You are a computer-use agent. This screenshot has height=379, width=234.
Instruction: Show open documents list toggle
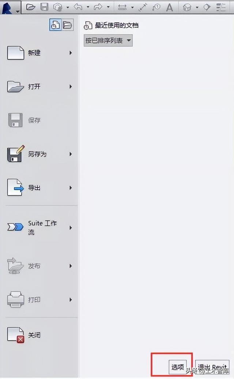click(67, 25)
